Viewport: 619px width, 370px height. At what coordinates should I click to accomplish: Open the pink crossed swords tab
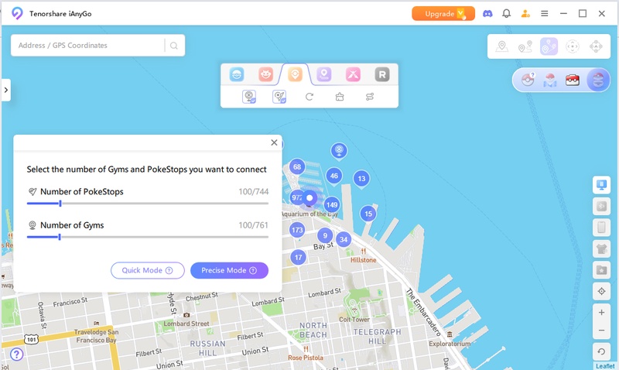click(353, 74)
